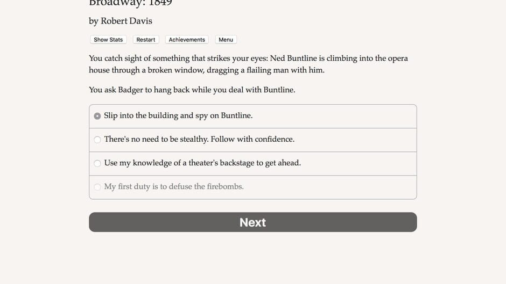Click the Ned Buntline story paragraph
The image size is (506, 284).
coord(248,64)
